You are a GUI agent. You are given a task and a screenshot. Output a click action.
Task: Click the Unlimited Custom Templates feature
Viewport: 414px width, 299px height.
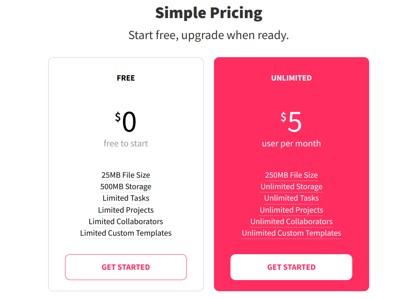(x=291, y=233)
